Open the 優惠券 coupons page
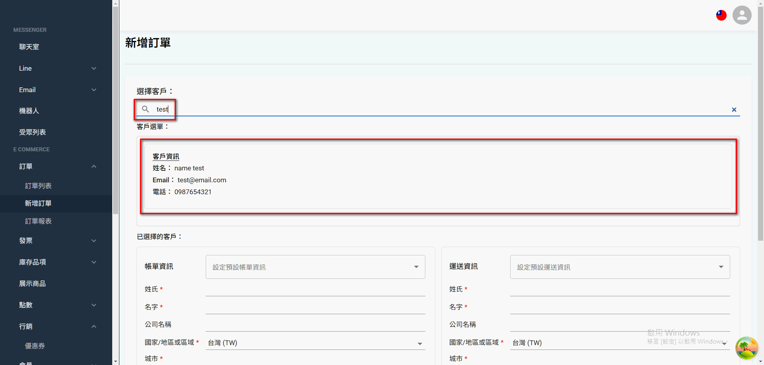764x365 pixels. [x=35, y=346]
